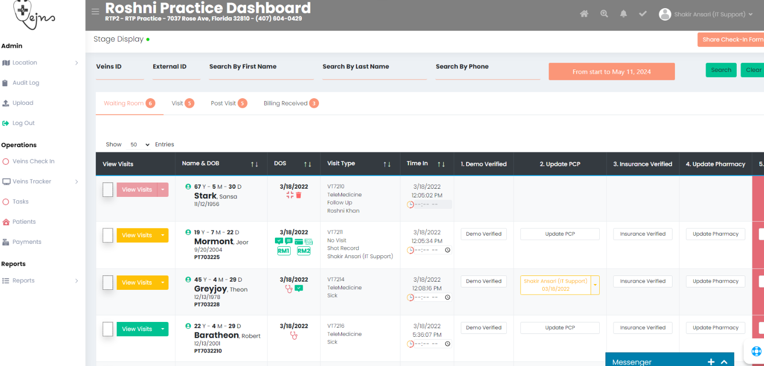This screenshot has height=366, width=764.
Task: Open Patients in the sidebar
Action: (x=24, y=222)
